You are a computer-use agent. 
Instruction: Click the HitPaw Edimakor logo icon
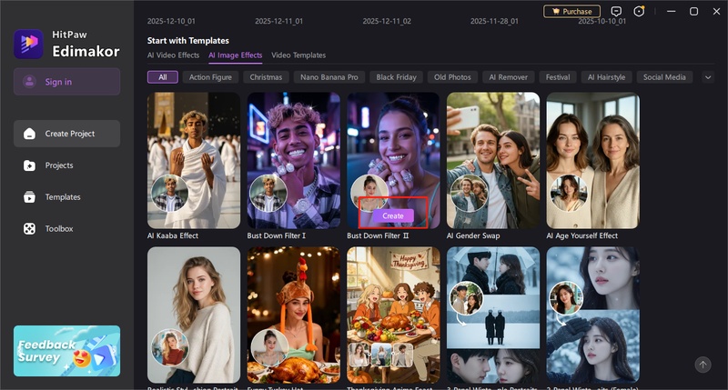[28, 44]
